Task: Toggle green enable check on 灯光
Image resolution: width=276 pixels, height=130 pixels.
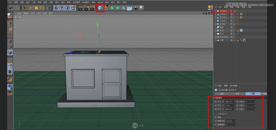Action: coord(235,34)
